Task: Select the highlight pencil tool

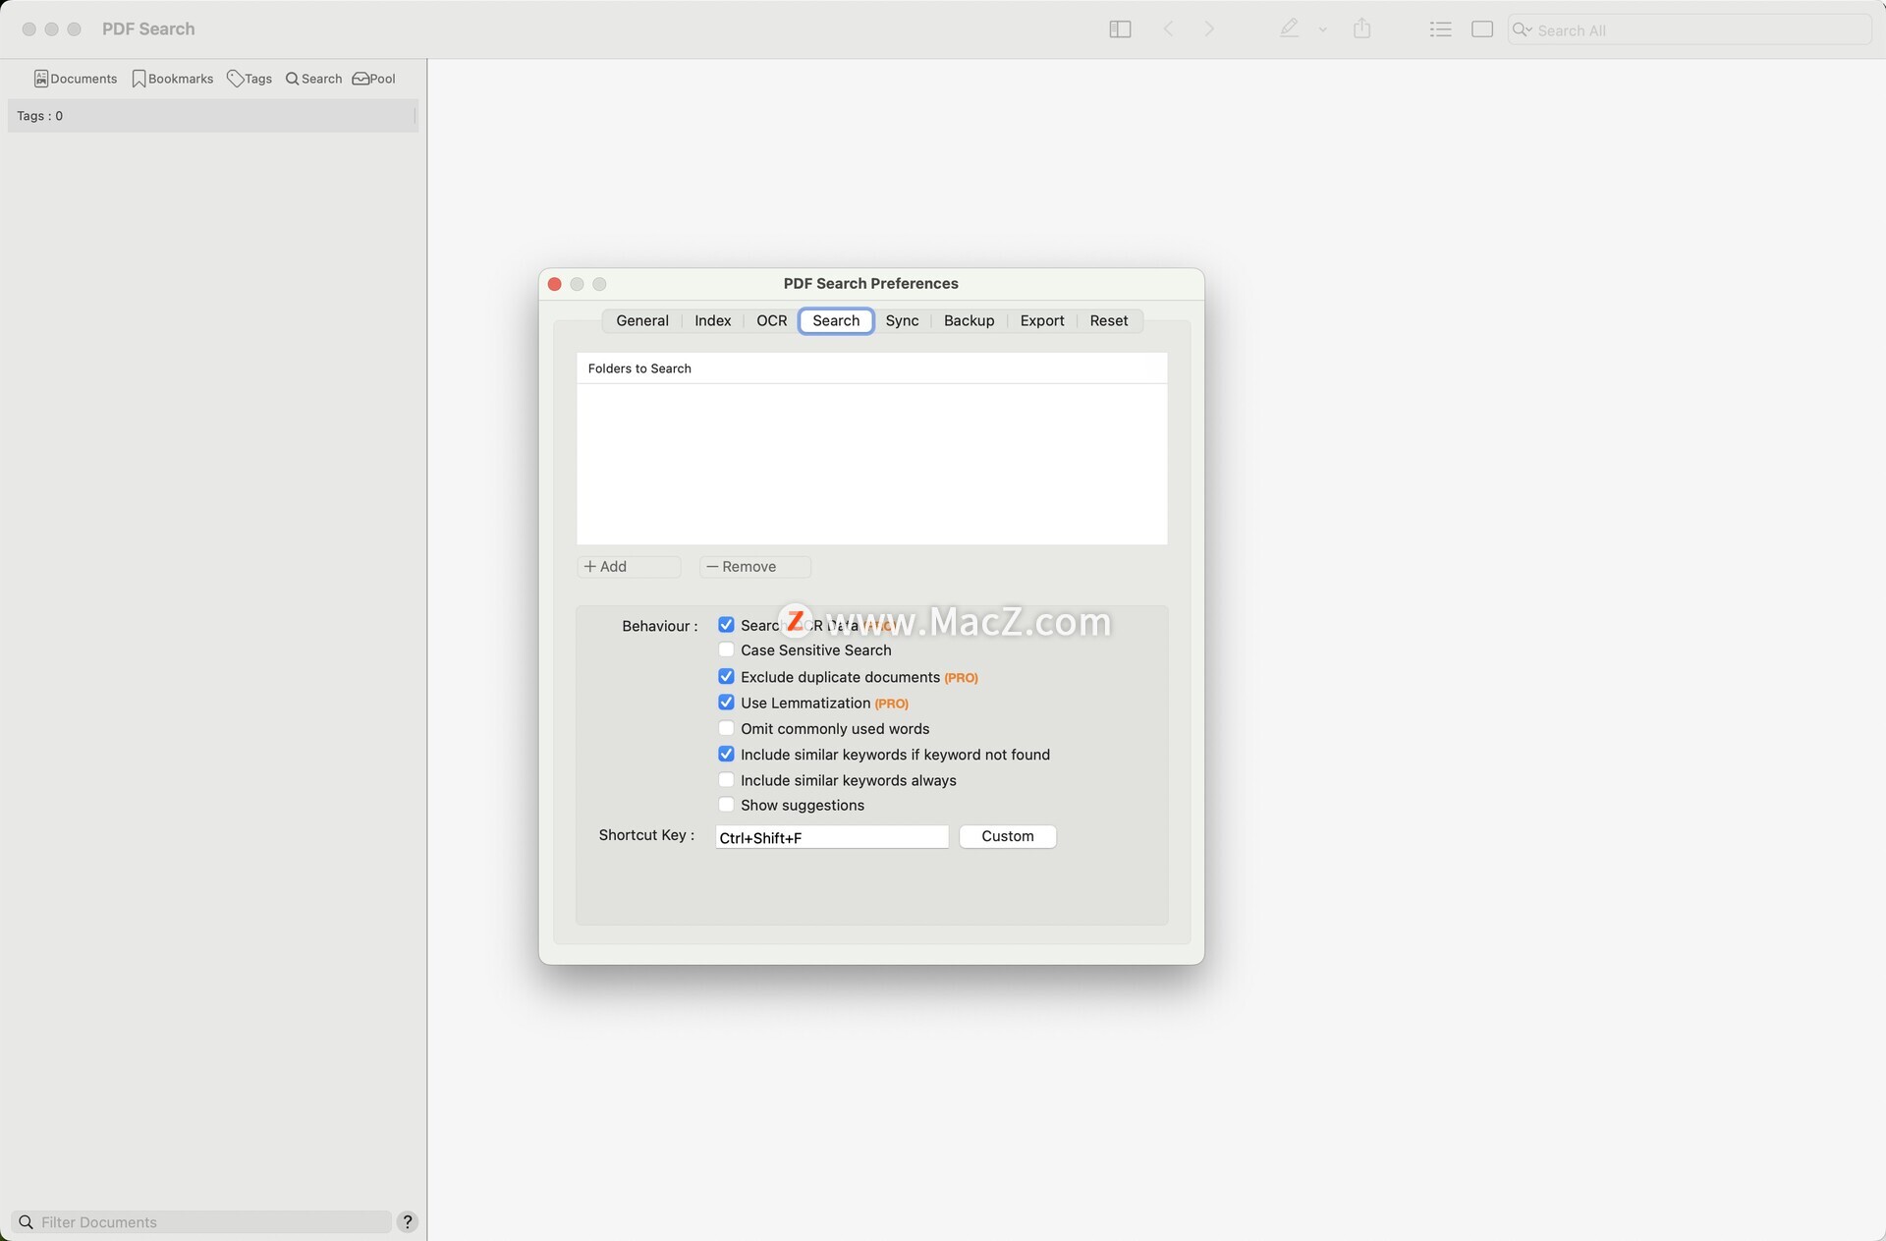Action: (1289, 28)
